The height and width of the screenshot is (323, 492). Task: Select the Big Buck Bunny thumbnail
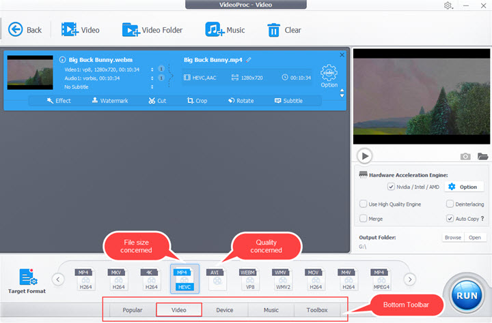(30, 73)
